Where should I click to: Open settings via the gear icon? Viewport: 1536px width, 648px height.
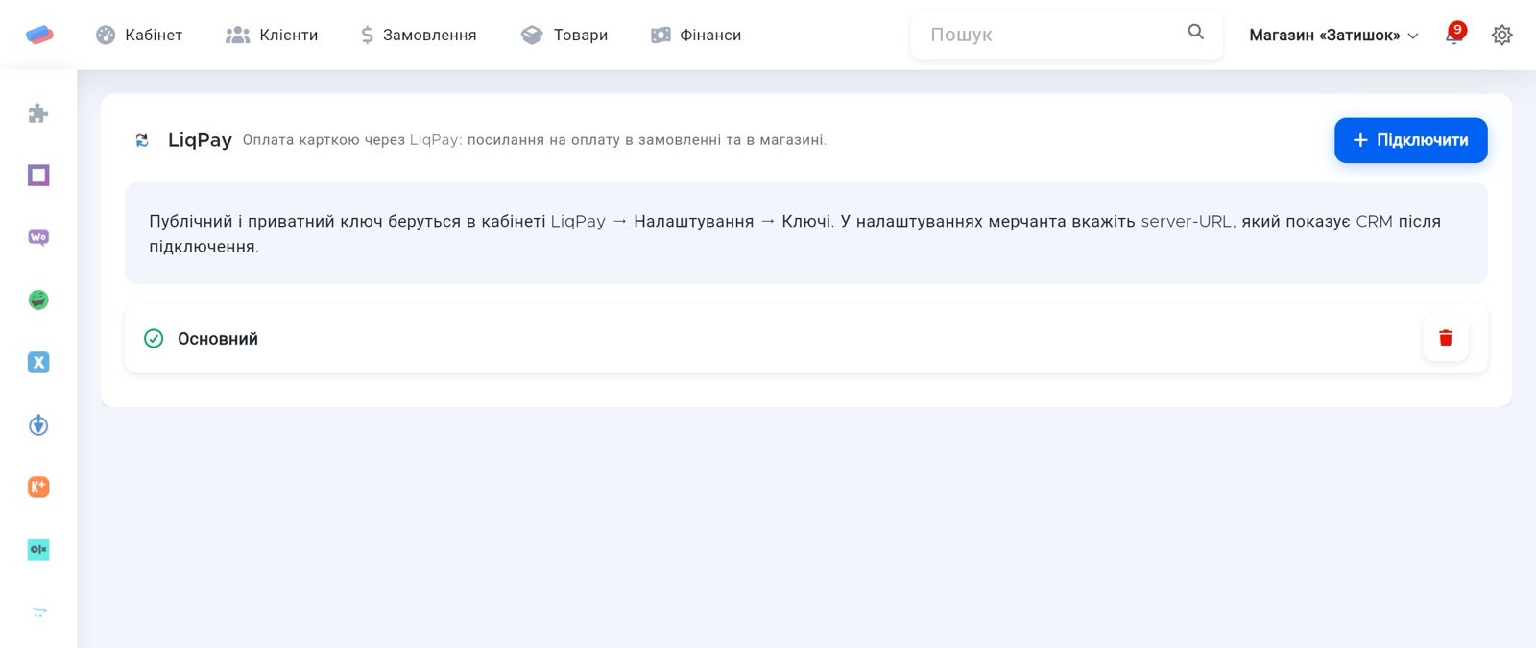click(1502, 35)
